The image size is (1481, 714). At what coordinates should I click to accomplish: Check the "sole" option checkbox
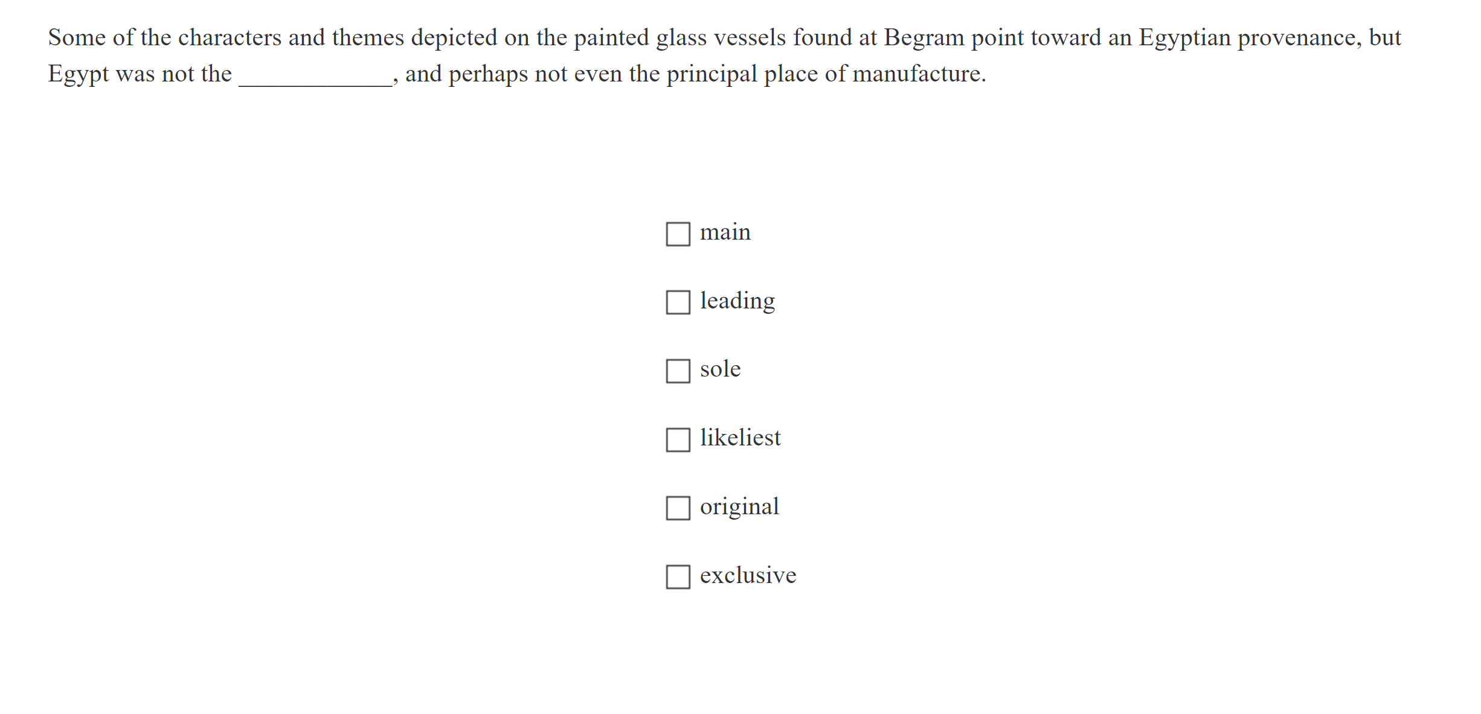678,371
